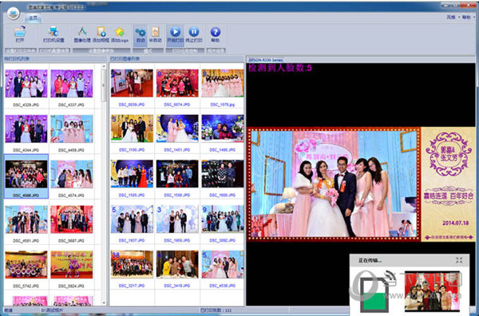Click the add photo frame (添加相框) icon
479x316 pixels.
pyautogui.click(x=101, y=34)
